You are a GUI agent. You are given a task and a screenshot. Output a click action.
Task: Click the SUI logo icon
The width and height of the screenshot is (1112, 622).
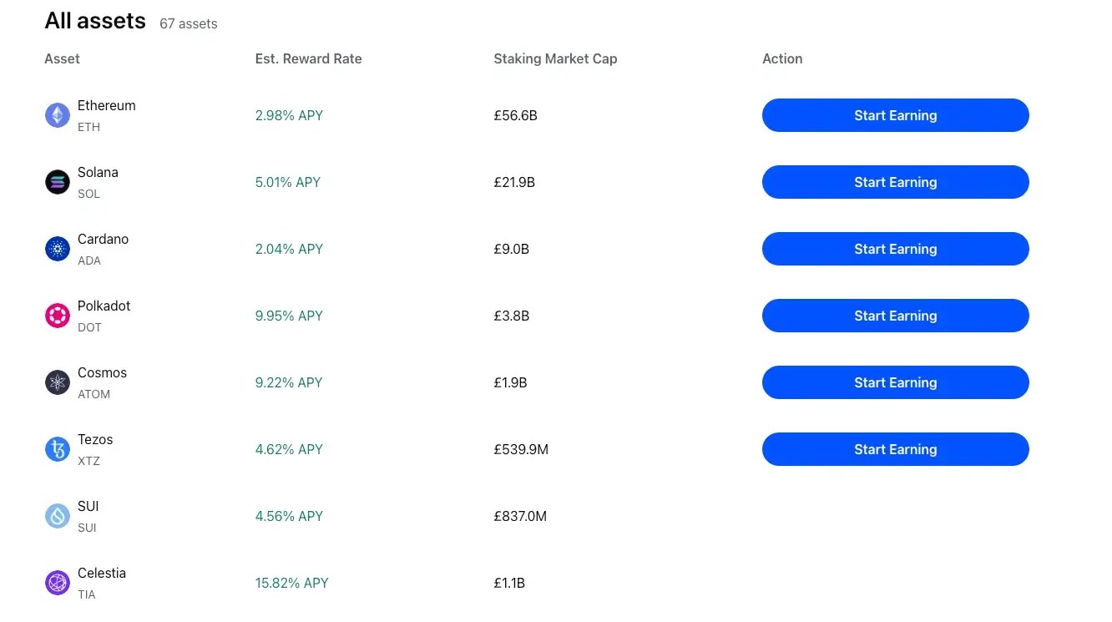(x=57, y=515)
